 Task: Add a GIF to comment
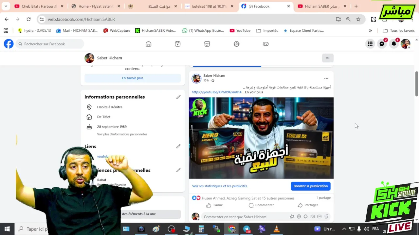319,217
